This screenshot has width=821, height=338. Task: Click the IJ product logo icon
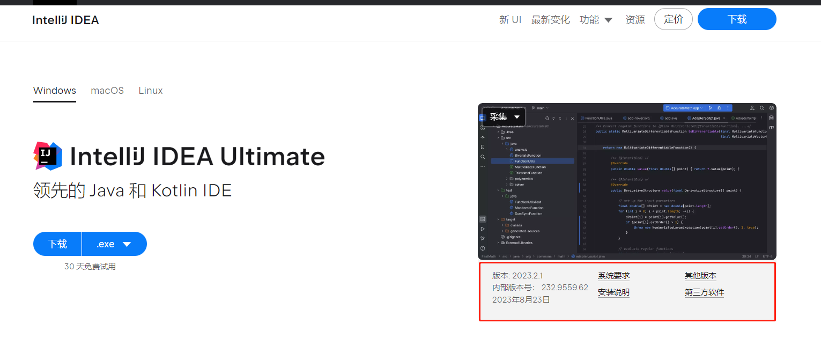click(48, 156)
